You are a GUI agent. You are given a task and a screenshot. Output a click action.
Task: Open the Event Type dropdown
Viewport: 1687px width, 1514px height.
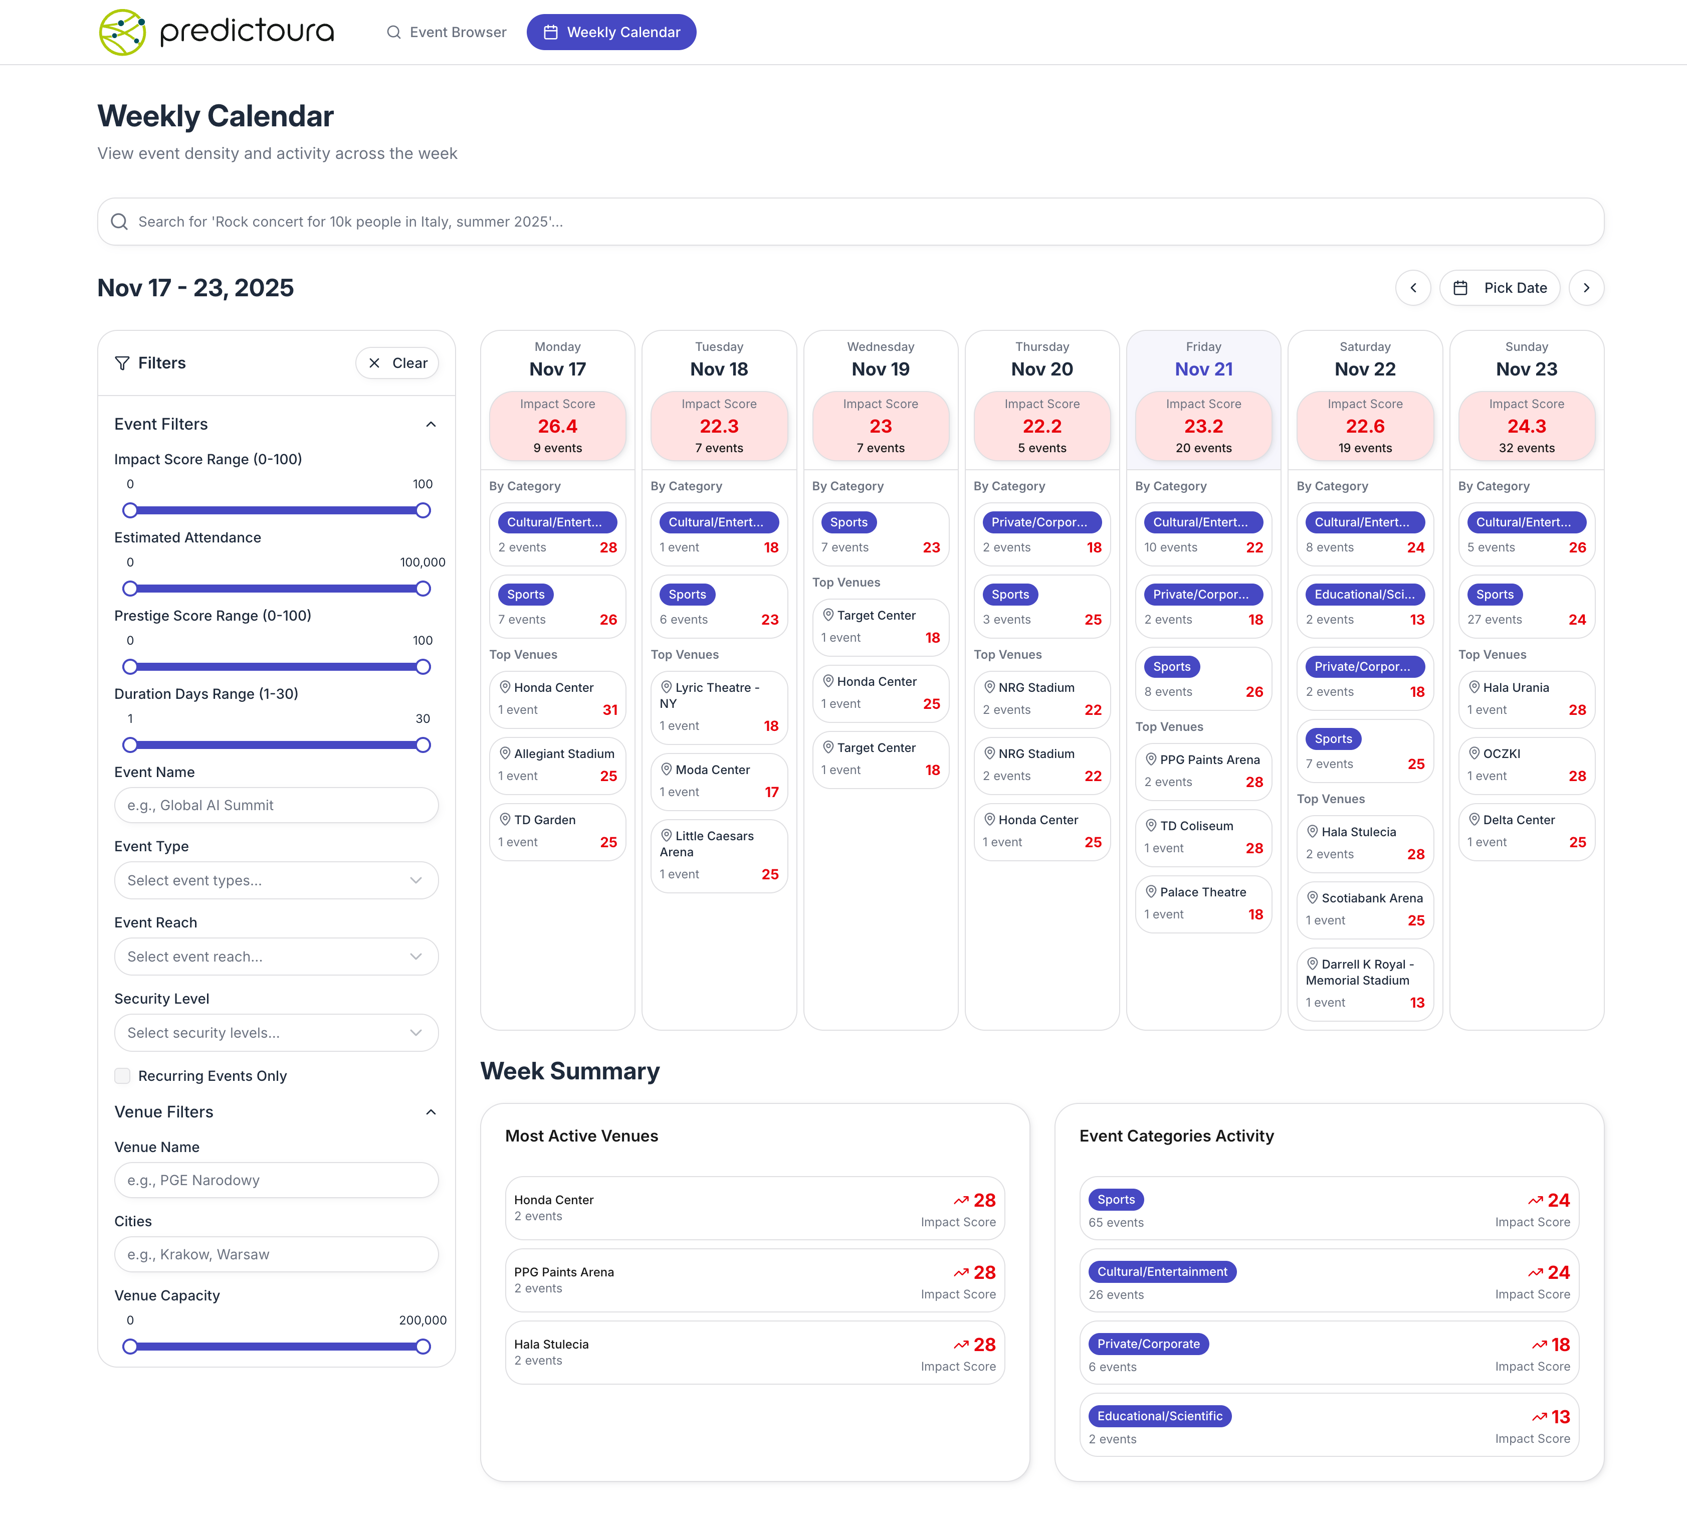[276, 880]
